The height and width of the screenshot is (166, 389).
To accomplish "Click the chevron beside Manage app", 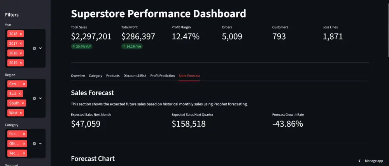I will 359,161.
